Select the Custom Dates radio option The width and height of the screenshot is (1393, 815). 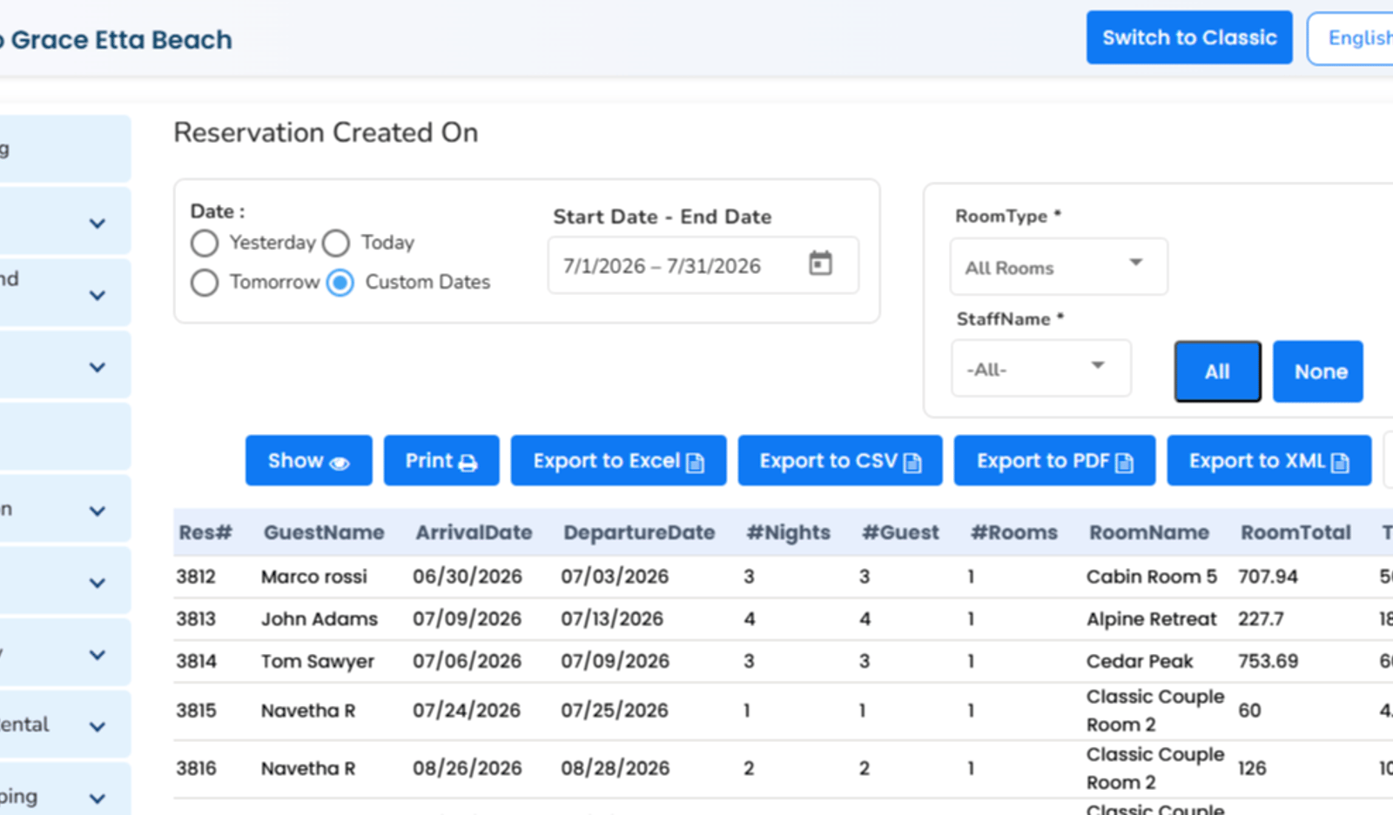[x=340, y=283]
